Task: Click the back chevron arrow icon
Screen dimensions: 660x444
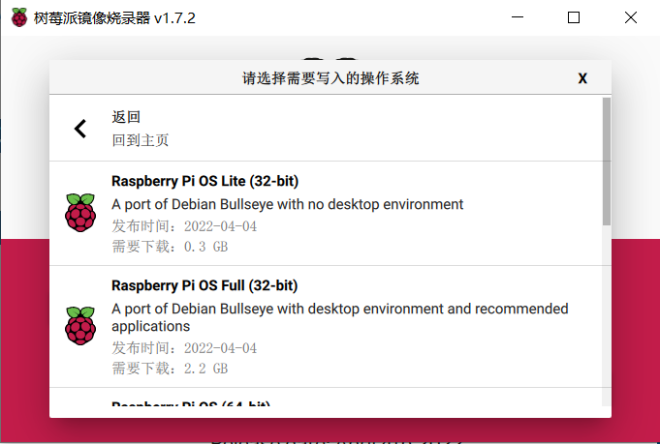Action: 80,129
